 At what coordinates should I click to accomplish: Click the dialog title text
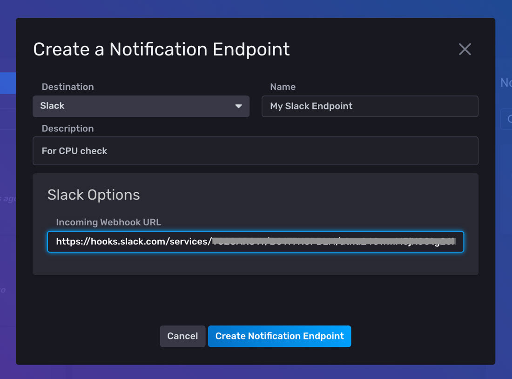coord(162,49)
